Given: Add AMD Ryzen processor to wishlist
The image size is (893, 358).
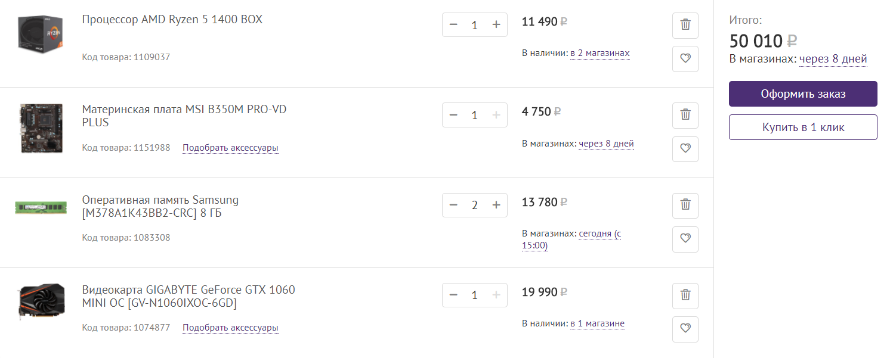Looking at the screenshot, I should click(685, 58).
